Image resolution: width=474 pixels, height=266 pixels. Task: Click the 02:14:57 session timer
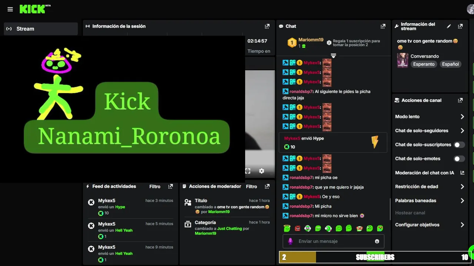coord(257,41)
